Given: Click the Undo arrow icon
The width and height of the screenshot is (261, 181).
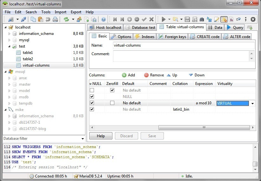Looking at the screenshot, I should 48,19.
